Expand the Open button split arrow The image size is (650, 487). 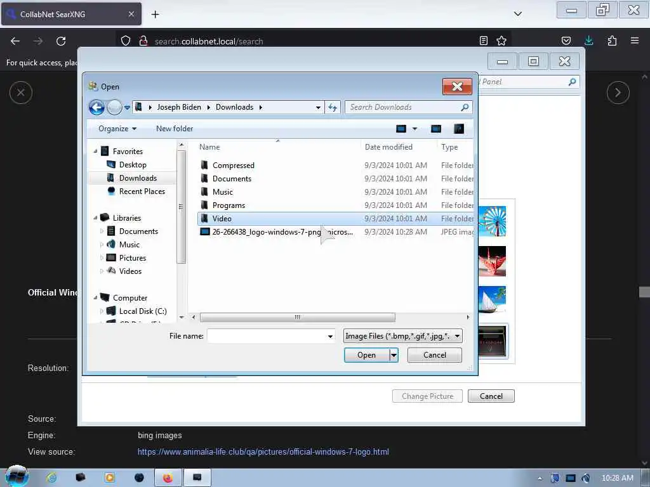click(394, 355)
